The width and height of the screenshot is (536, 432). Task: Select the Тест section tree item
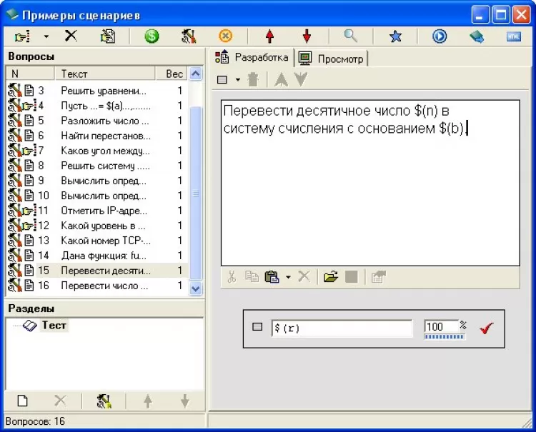click(x=54, y=325)
